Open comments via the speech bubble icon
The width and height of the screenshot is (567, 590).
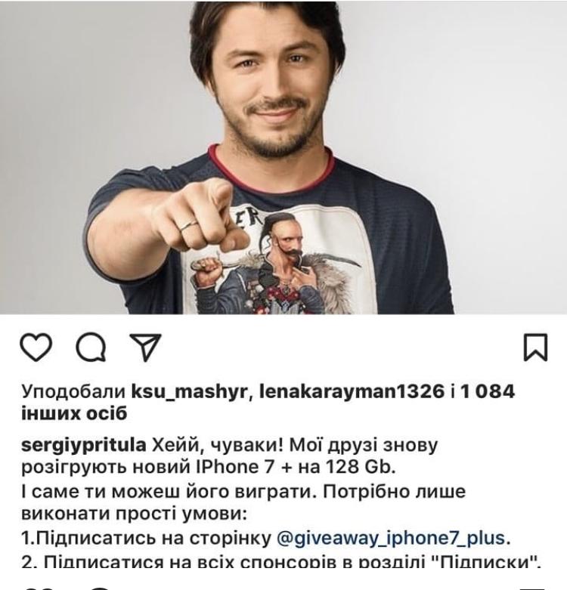(91, 348)
